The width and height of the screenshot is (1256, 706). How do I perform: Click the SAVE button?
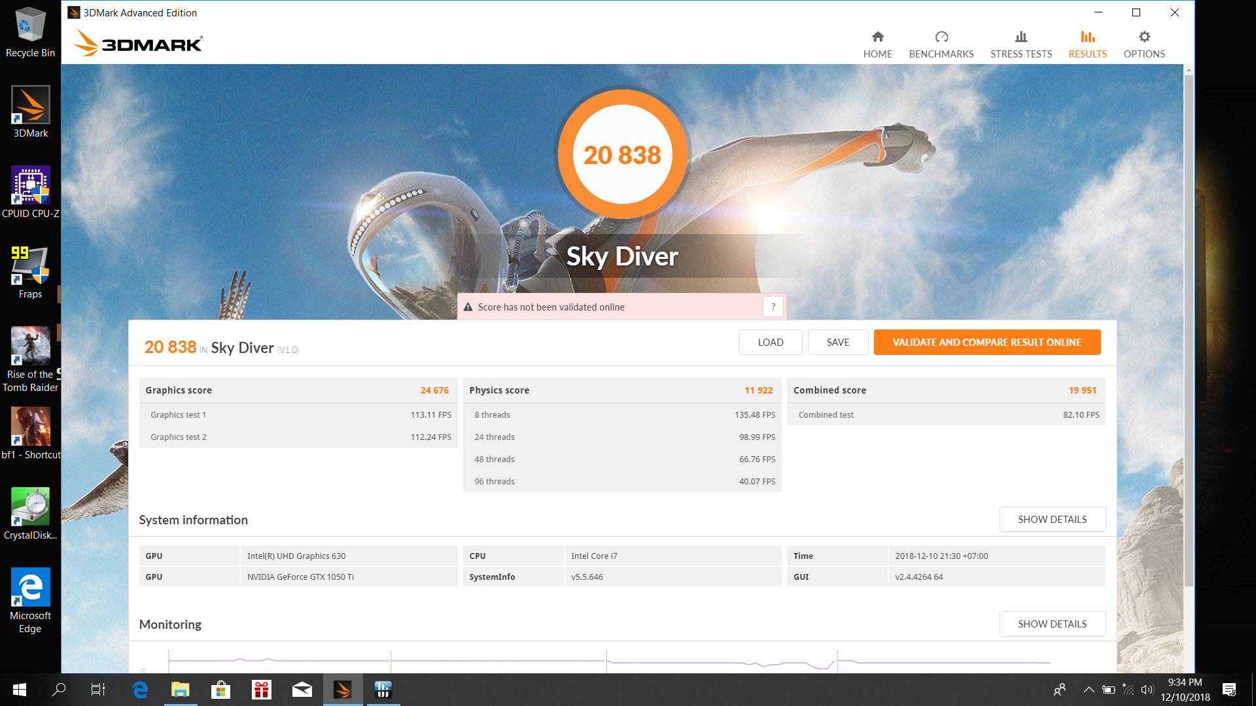pyautogui.click(x=837, y=343)
